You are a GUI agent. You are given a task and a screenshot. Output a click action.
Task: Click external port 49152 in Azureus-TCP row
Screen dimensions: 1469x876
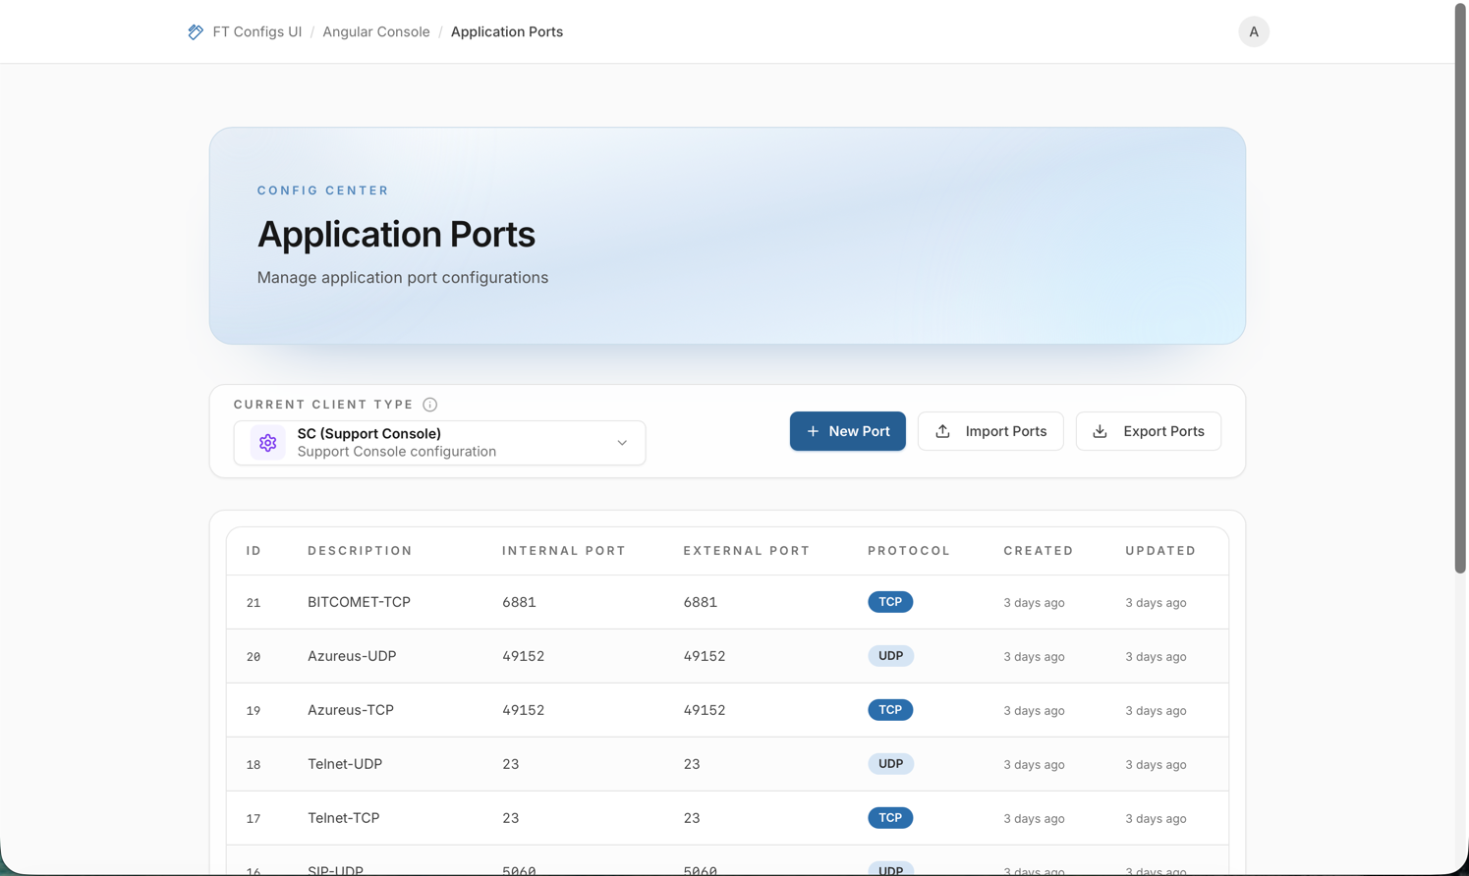pyautogui.click(x=705, y=710)
